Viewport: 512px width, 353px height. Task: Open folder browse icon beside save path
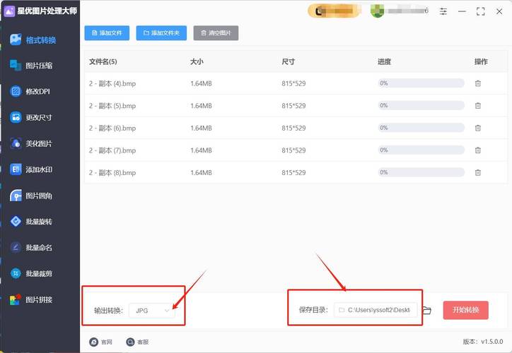pos(426,311)
